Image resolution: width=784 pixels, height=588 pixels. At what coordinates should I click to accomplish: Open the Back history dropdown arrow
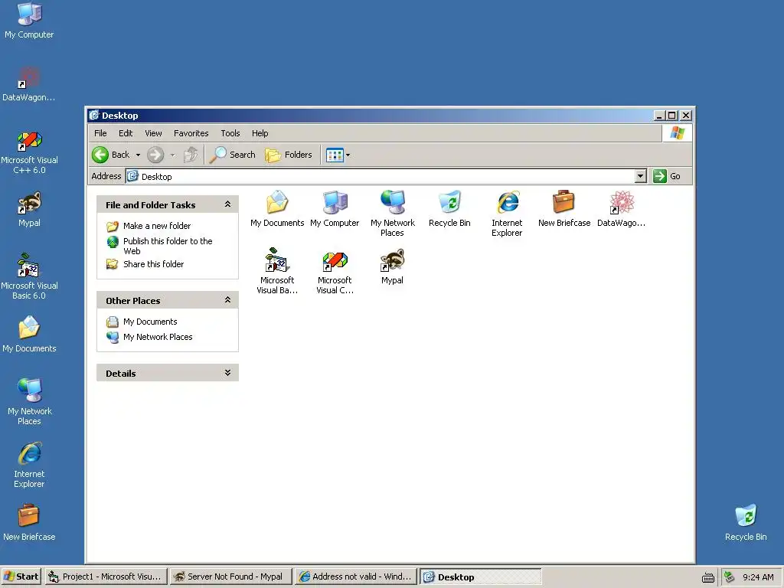tap(138, 155)
